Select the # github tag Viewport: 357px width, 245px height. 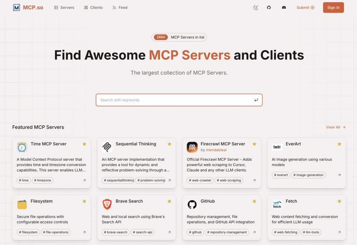tap(195, 232)
